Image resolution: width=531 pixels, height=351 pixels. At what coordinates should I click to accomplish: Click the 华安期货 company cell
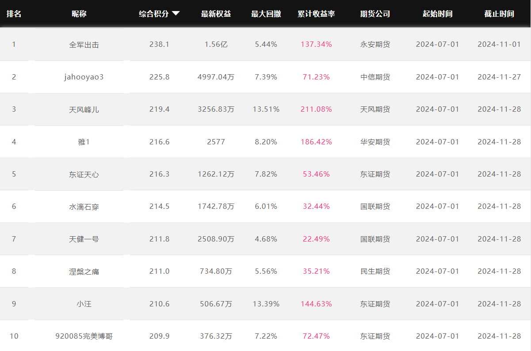[x=375, y=142]
